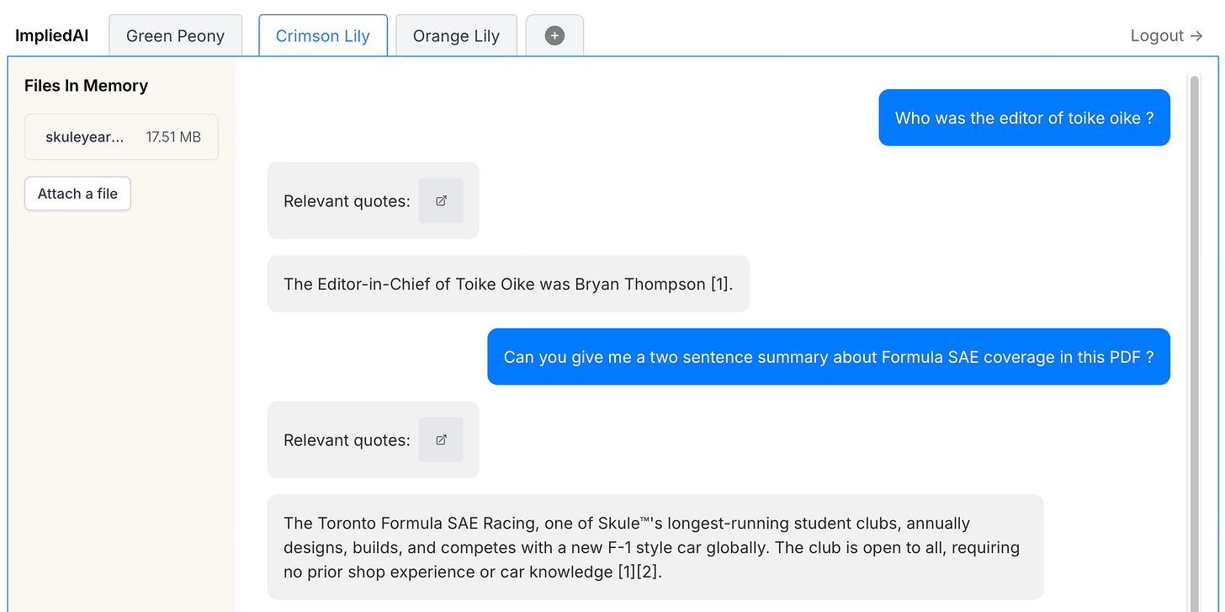
Task: Select the Crimson Lily tab
Action: pyautogui.click(x=323, y=35)
